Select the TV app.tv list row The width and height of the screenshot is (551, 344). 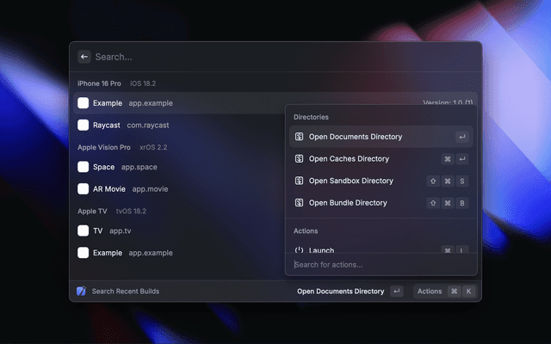[172, 230]
